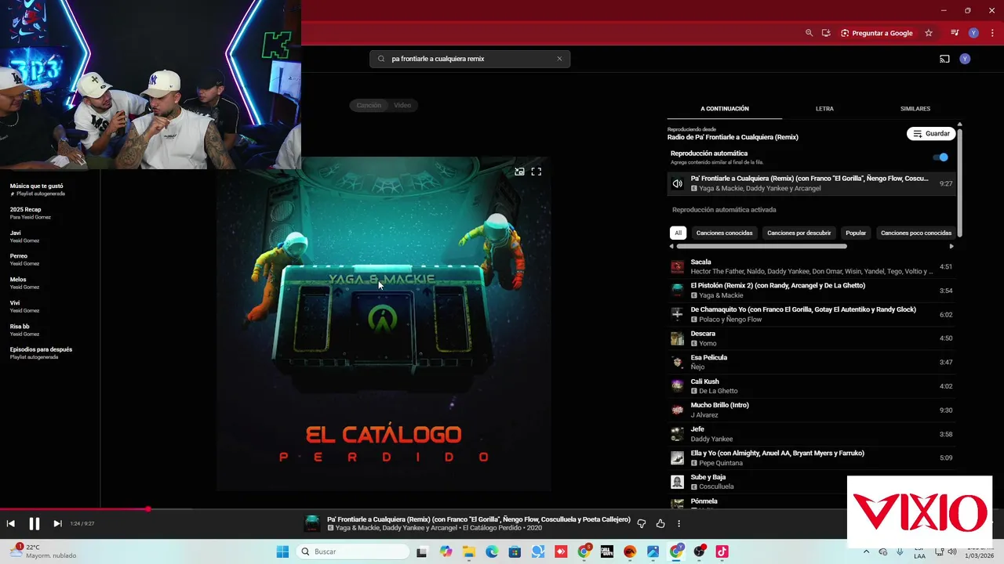
Task: Play Jefe by Daddy Yankee
Action: pyautogui.click(x=812, y=434)
